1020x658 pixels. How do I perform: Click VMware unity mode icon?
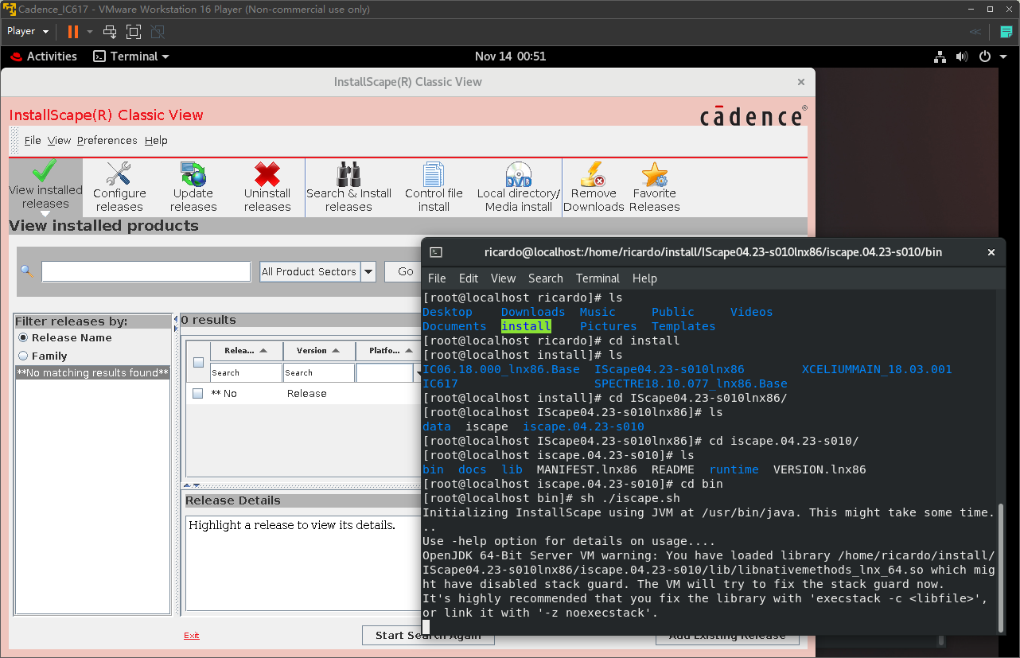[158, 32]
